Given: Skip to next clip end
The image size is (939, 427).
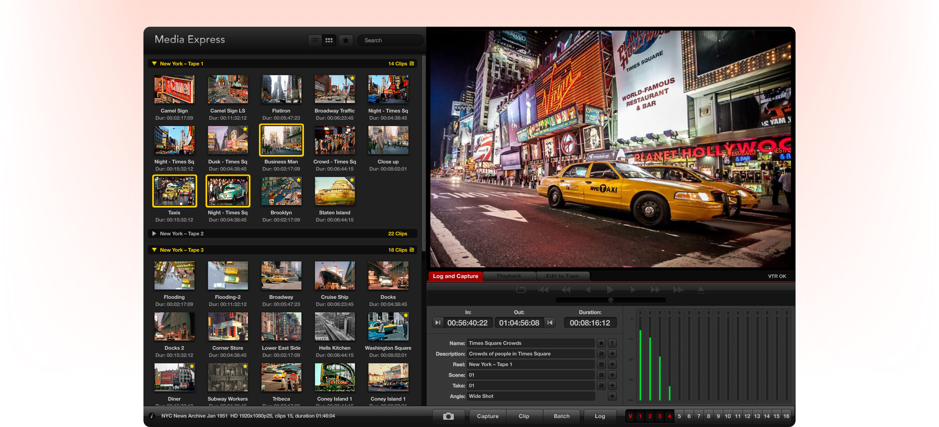Looking at the screenshot, I should click(678, 290).
